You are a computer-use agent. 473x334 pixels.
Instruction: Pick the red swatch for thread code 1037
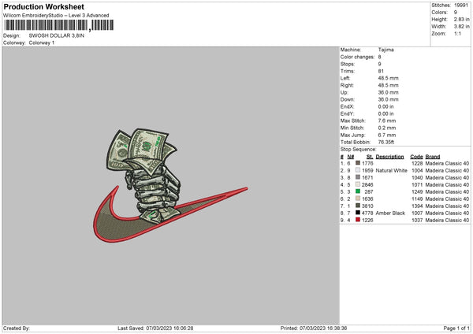pos(358,220)
